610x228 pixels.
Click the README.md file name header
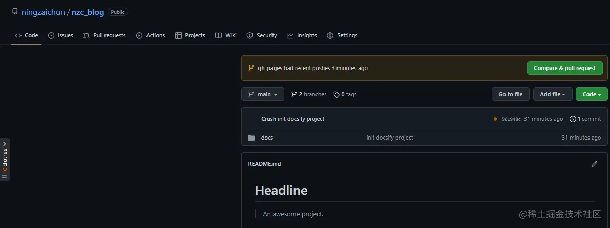point(265,164)
